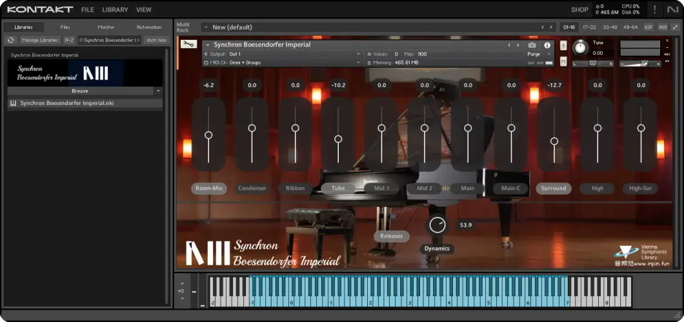The height and width of the screenshot is (322, 684).
Task: Expand the instrument name dropdown arrow
Action: point(208,45)
